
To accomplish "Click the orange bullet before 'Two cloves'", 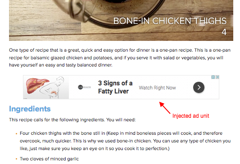I will coord(17,159).
